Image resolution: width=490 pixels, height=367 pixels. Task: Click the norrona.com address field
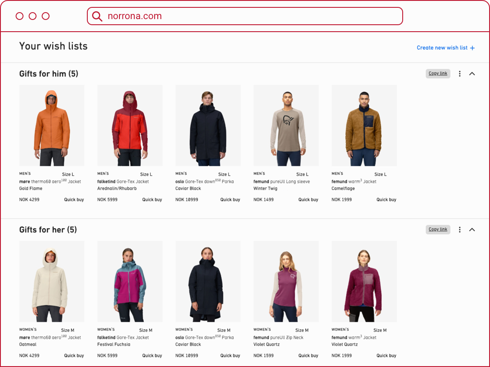pyautogui.click(x=245, y=16)
